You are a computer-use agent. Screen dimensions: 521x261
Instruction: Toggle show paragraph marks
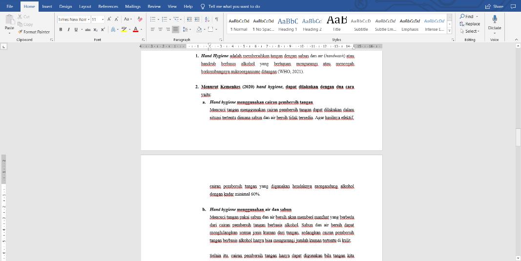(x=217, y=19)
